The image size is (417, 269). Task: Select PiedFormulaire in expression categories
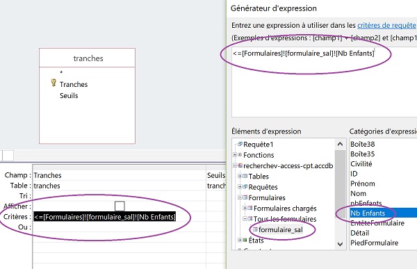pos(375,243)
